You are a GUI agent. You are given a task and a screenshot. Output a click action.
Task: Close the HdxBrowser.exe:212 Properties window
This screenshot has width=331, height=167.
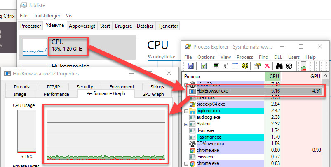[169, 73]
